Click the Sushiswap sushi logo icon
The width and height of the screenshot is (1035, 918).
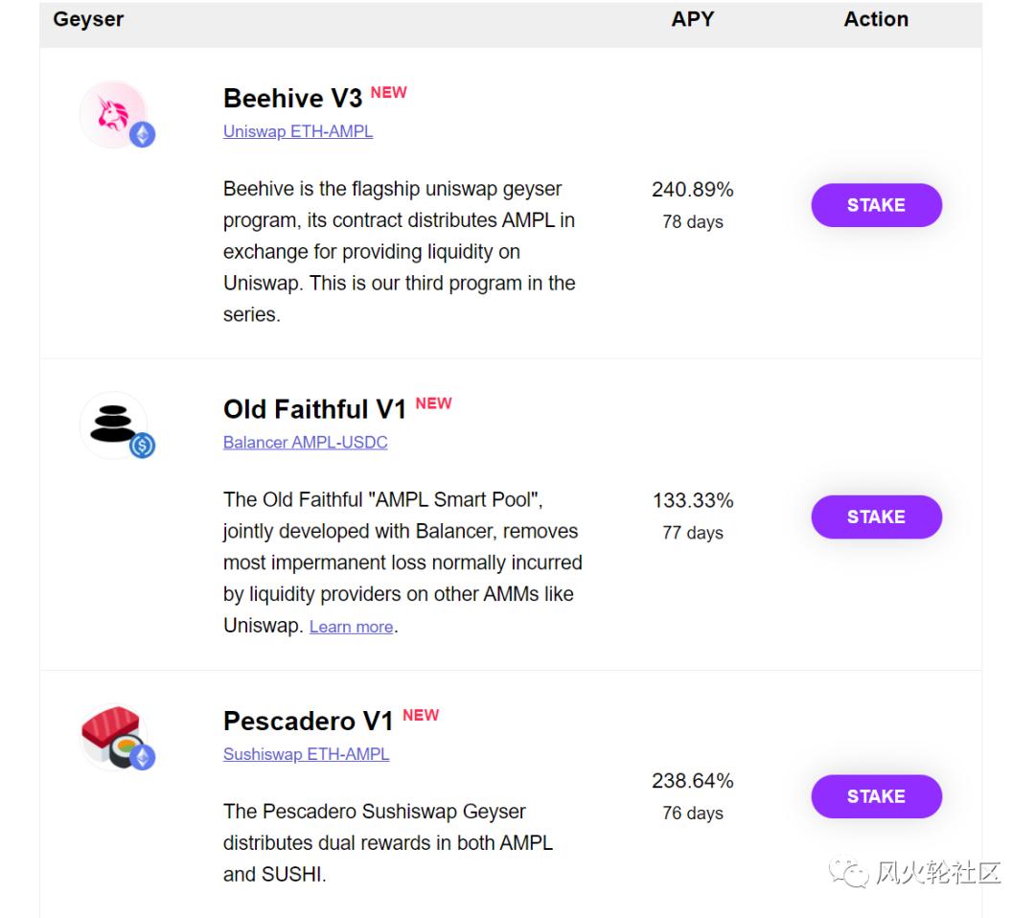113,736
